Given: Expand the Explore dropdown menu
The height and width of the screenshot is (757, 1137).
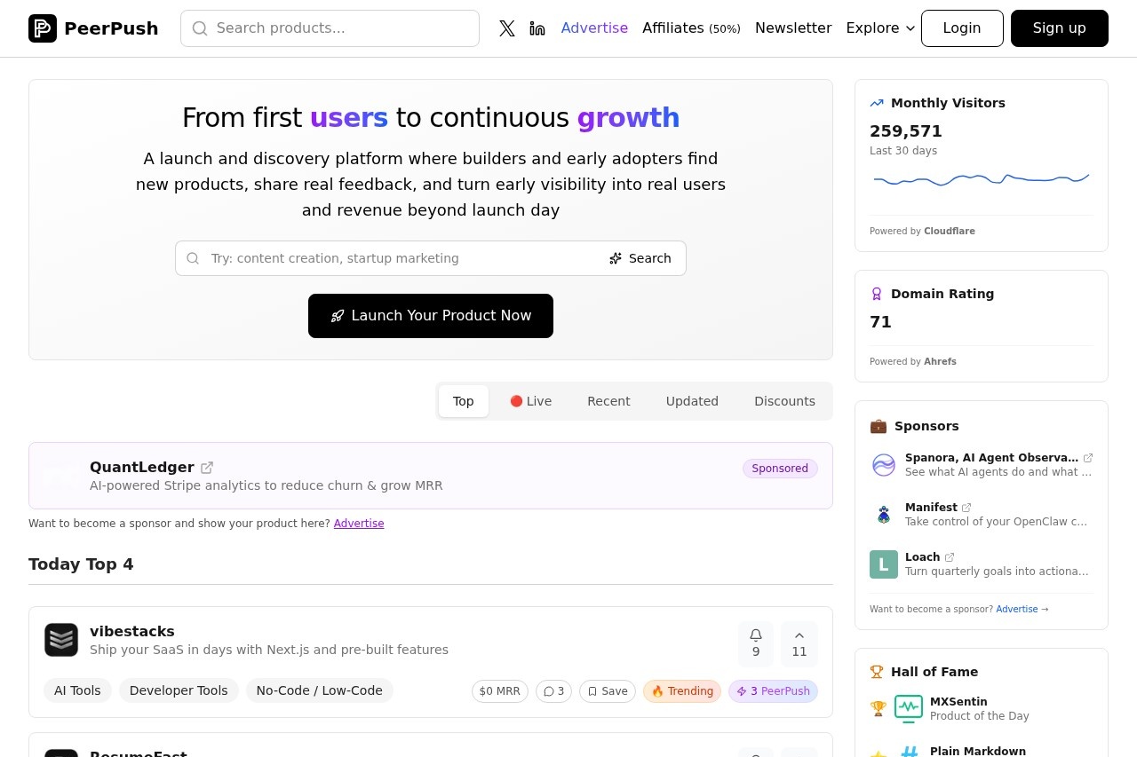Looking at the screenshot, I should tap(880, 28).
